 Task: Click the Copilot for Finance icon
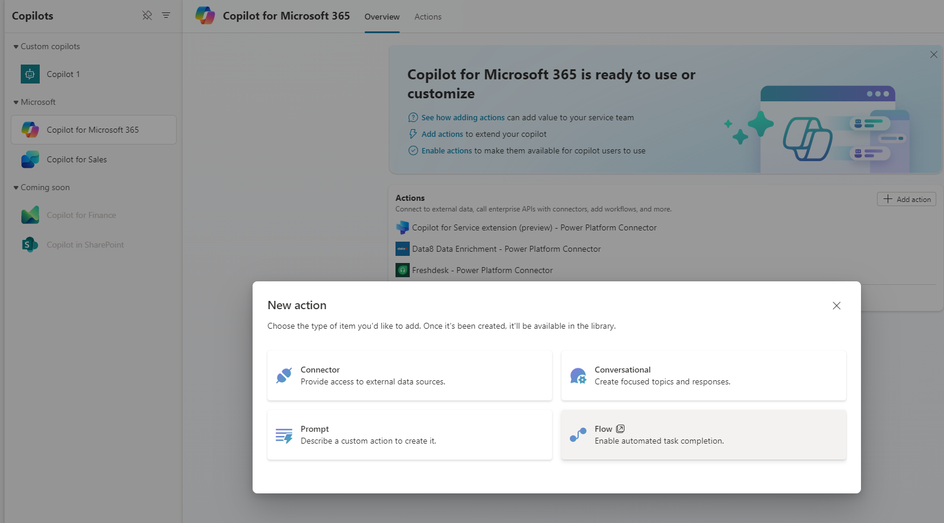(x=30, y=215)
